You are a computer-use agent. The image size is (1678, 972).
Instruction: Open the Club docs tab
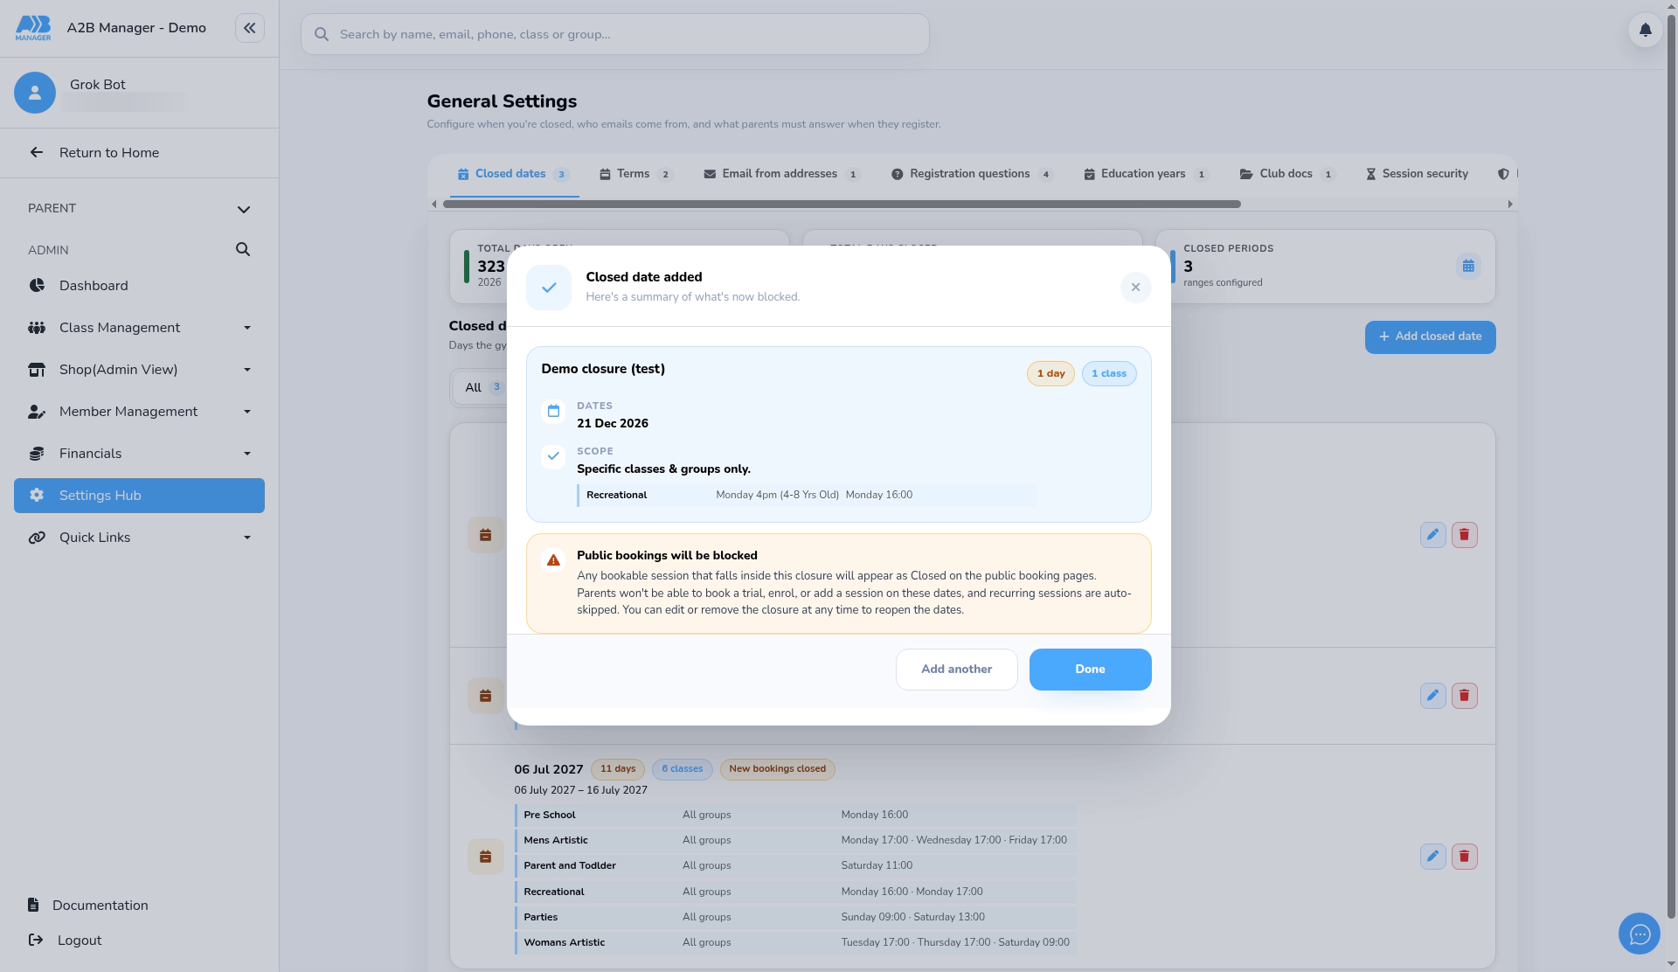pyautogui.click(x=1287, y=174)
